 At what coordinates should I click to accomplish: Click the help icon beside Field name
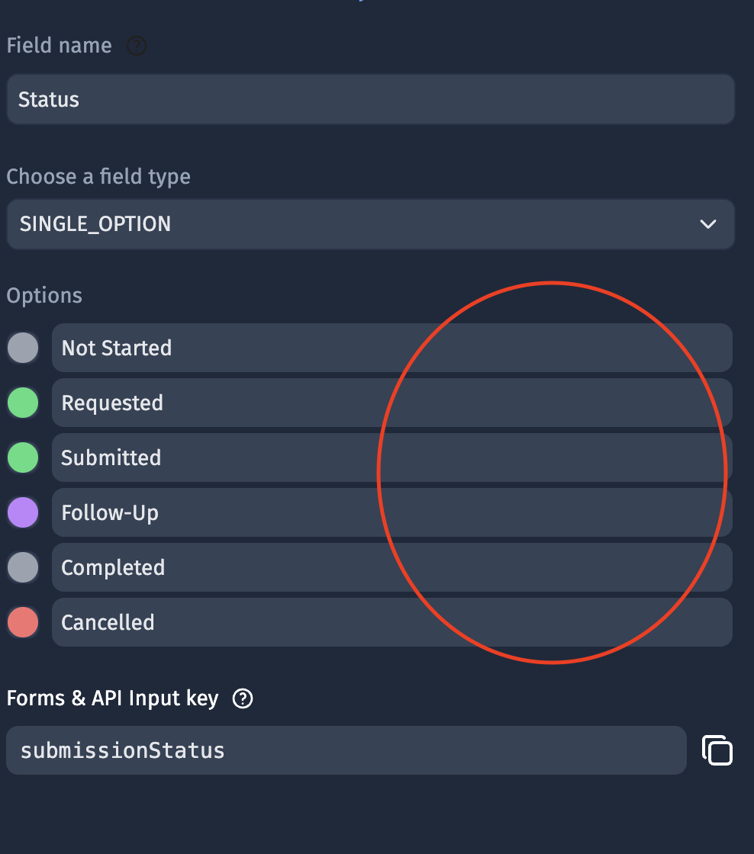[x=137, y=47]
